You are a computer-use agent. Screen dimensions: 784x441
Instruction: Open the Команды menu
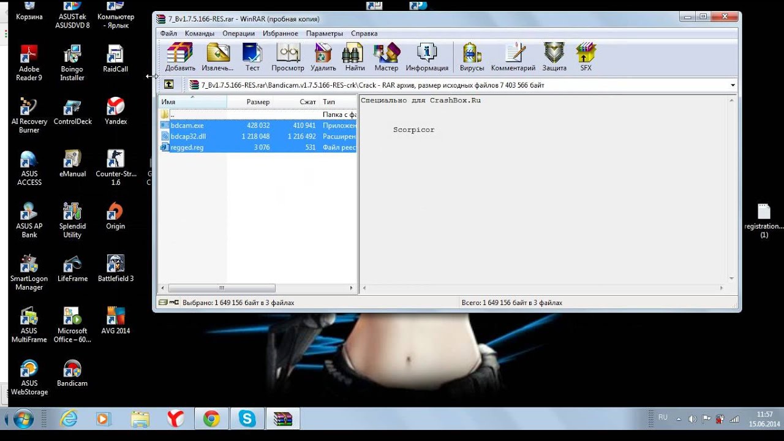pyautogui.click(x=200, y=33)
